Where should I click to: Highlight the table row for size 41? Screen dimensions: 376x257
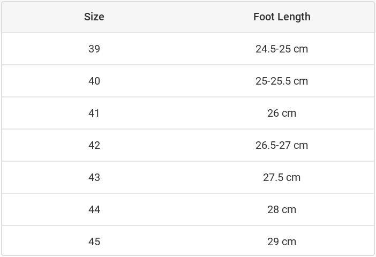coord(187,113)
